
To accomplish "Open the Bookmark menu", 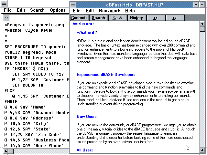I will [x=110, y=11].
